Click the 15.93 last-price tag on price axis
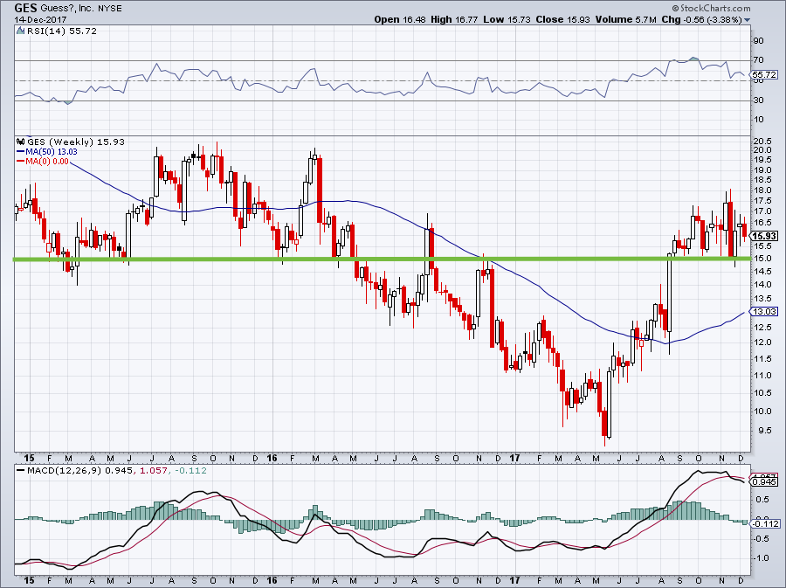 [x=765, y=236]
